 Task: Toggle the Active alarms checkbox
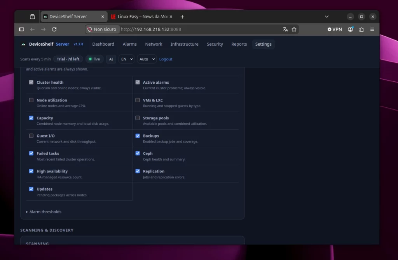(138, 82)
